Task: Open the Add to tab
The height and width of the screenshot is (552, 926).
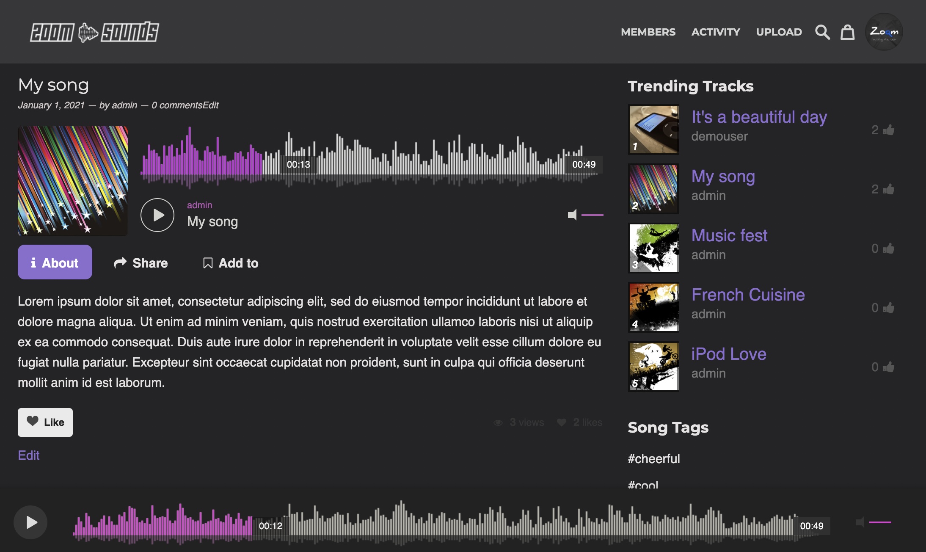Action: 231,263
